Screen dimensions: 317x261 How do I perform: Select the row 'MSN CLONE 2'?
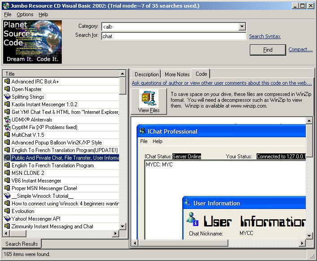pos(61,173)
